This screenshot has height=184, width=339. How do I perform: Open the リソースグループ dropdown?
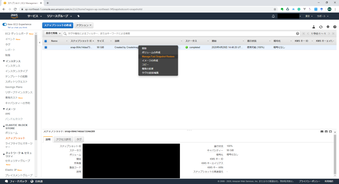tap(59, 16)
